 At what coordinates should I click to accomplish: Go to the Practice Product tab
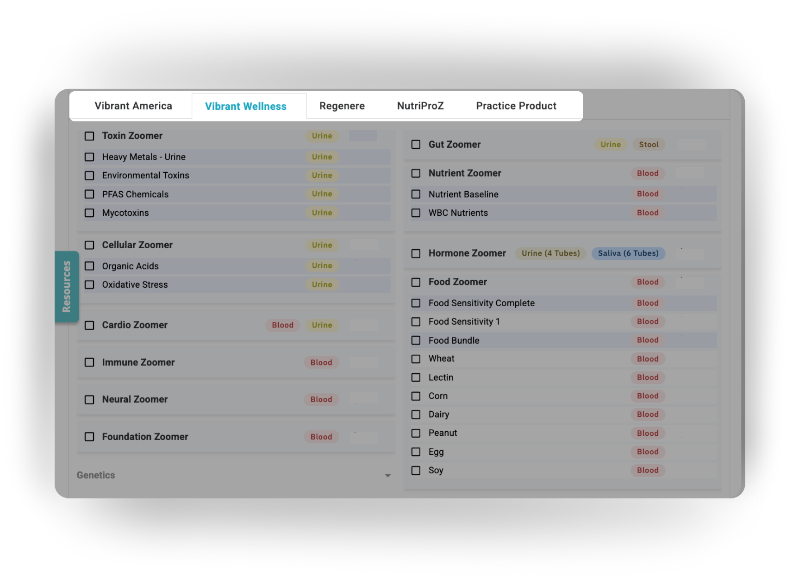pyautogui.click(x=516, y=106)
